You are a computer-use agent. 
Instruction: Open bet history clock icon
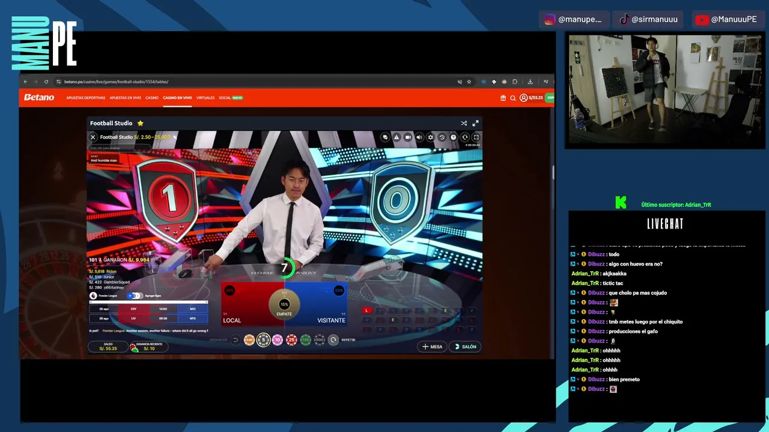pyautogui.click(x=442, y=137)
